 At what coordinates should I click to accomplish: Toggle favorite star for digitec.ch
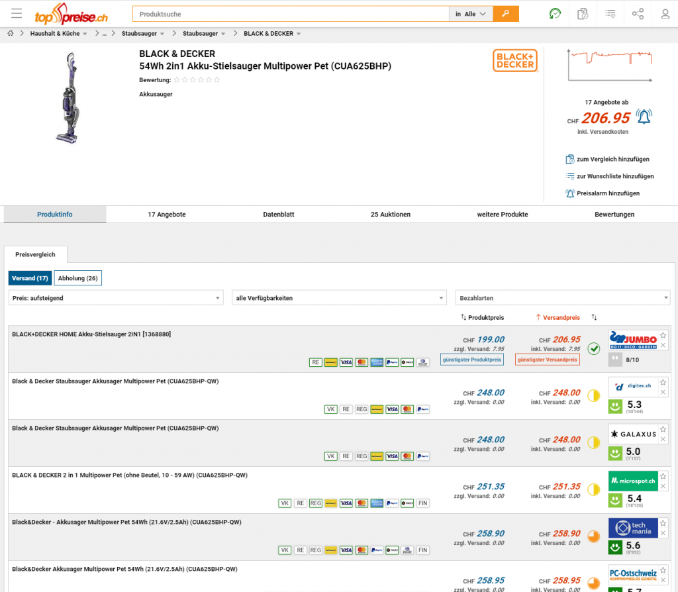663,383
